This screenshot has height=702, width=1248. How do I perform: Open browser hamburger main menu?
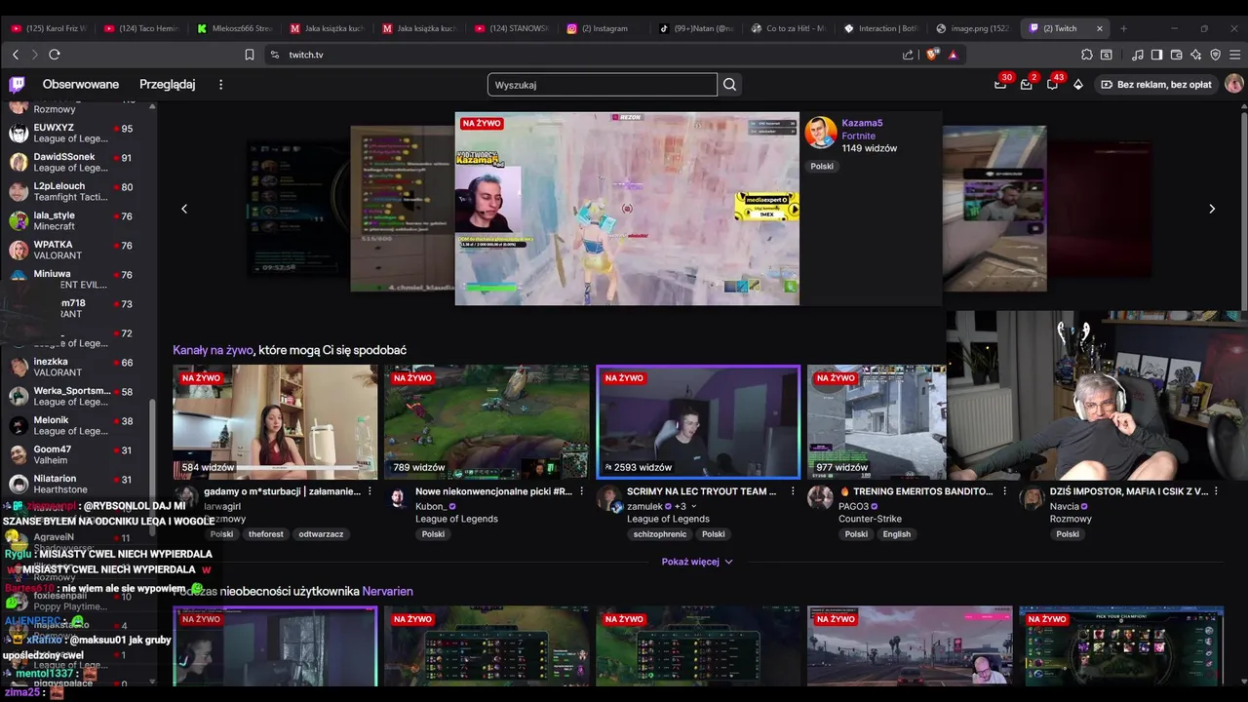click(1234, 55)
